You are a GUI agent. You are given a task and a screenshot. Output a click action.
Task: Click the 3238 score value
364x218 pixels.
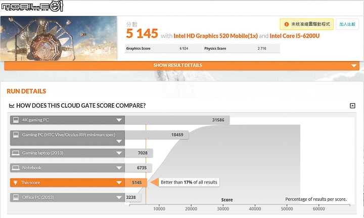[x=131, y=197]
